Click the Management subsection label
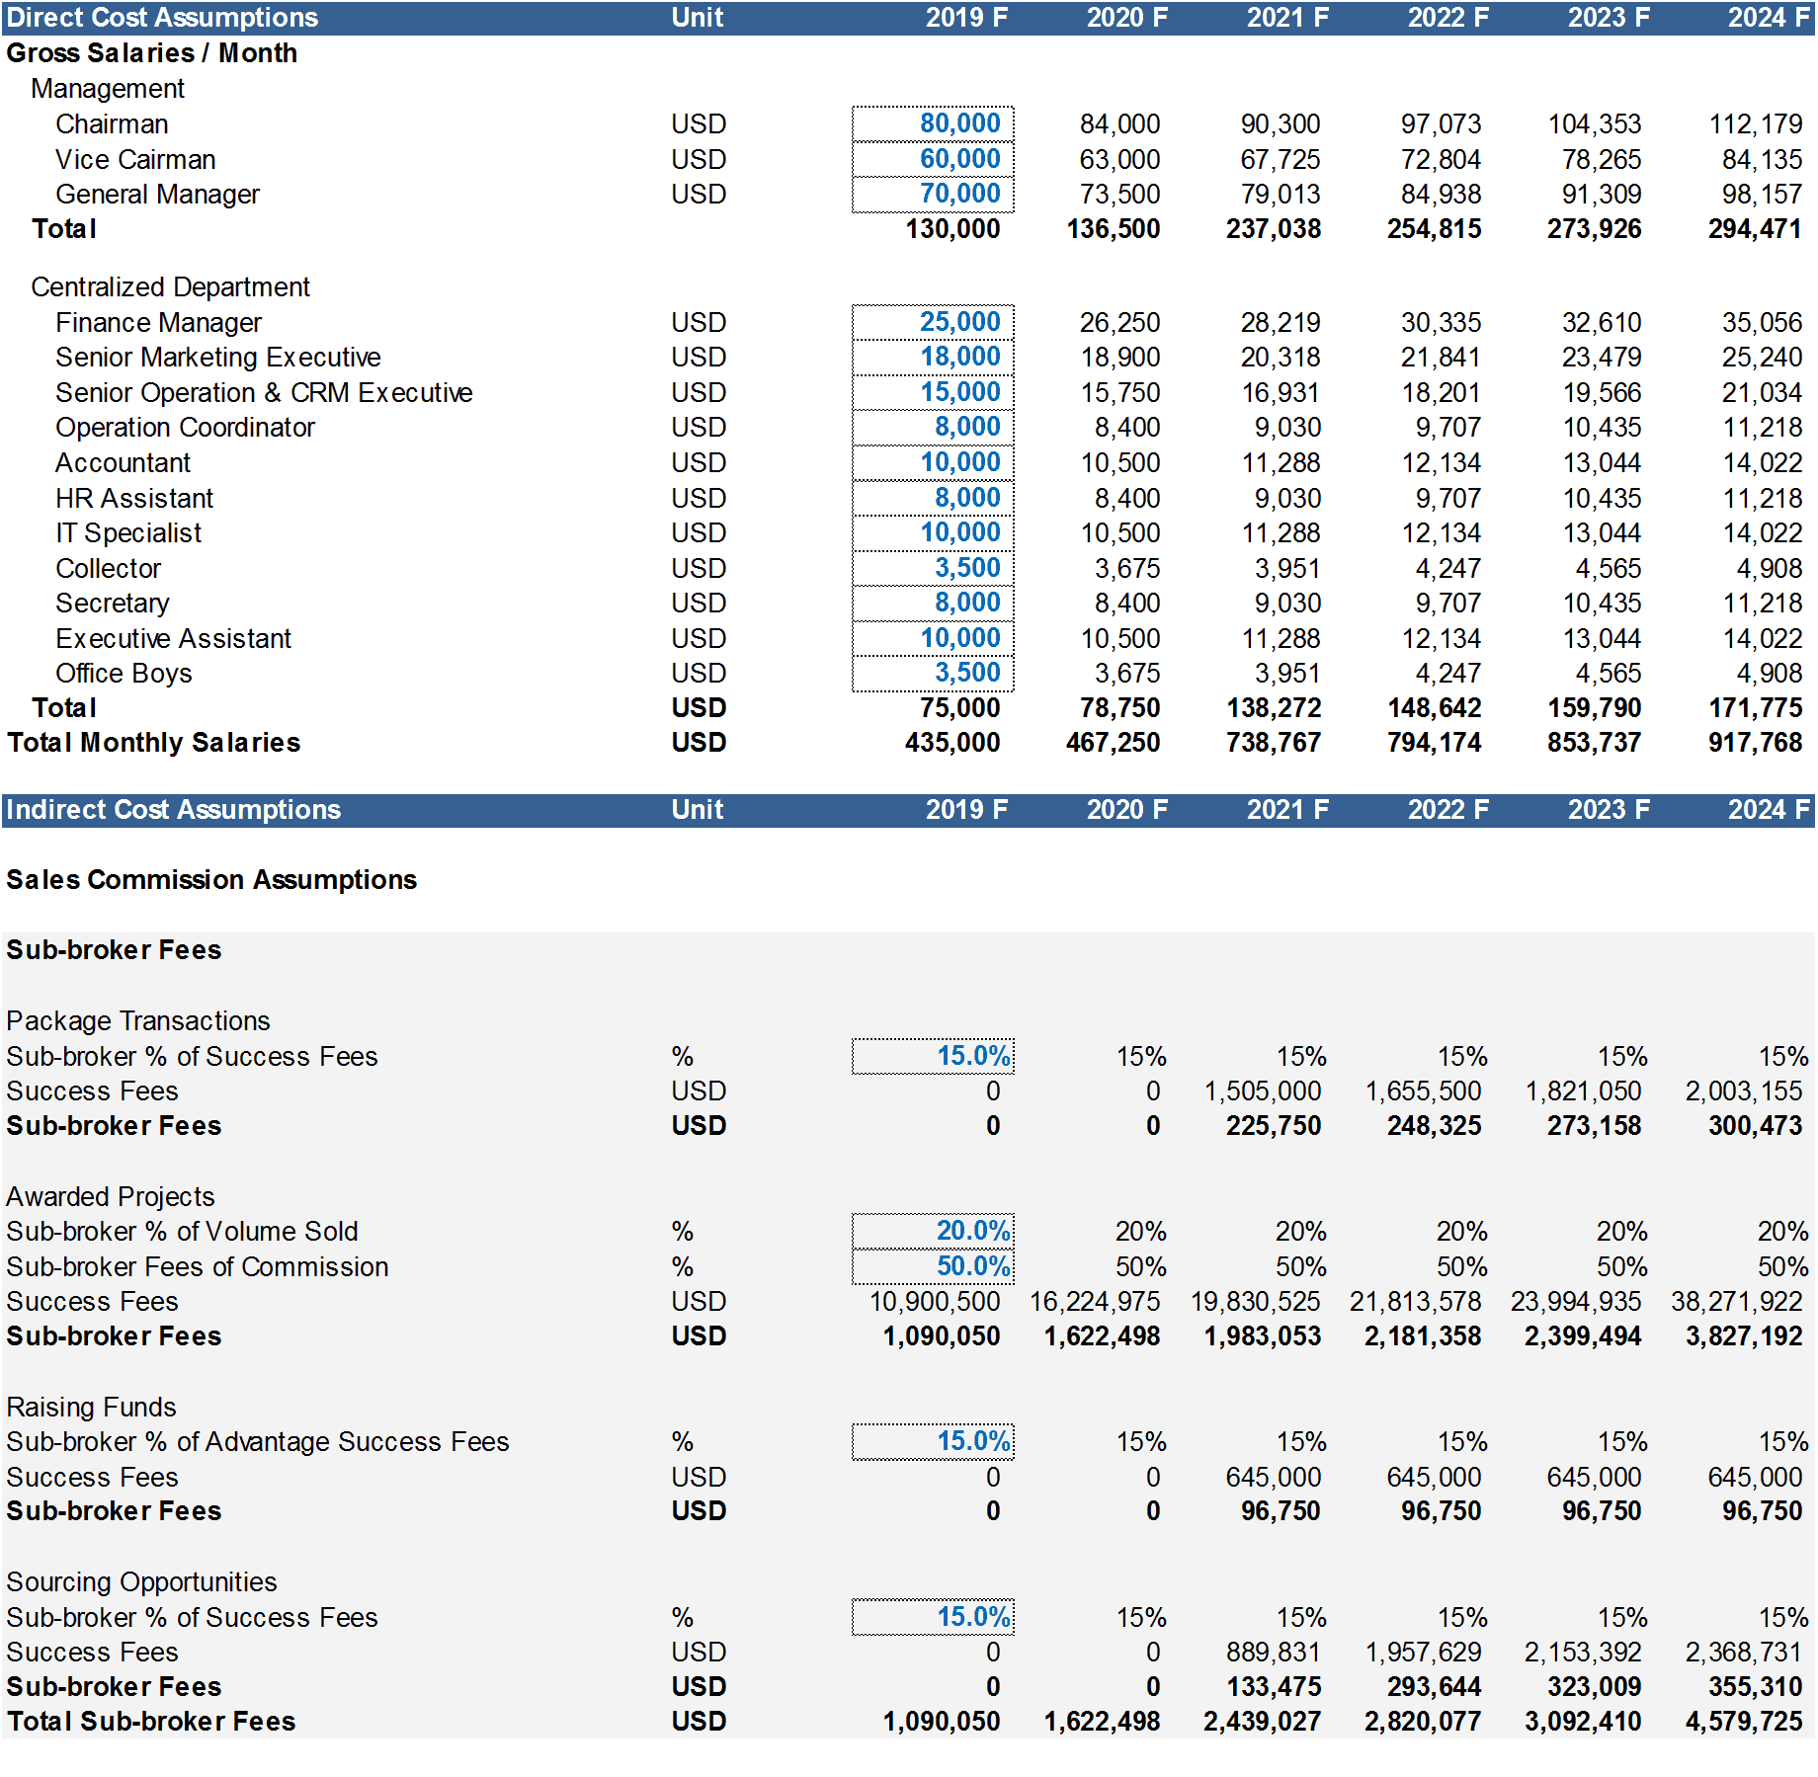The height and width of the screenshot is (1777, 1818). [x=108, y=89]
